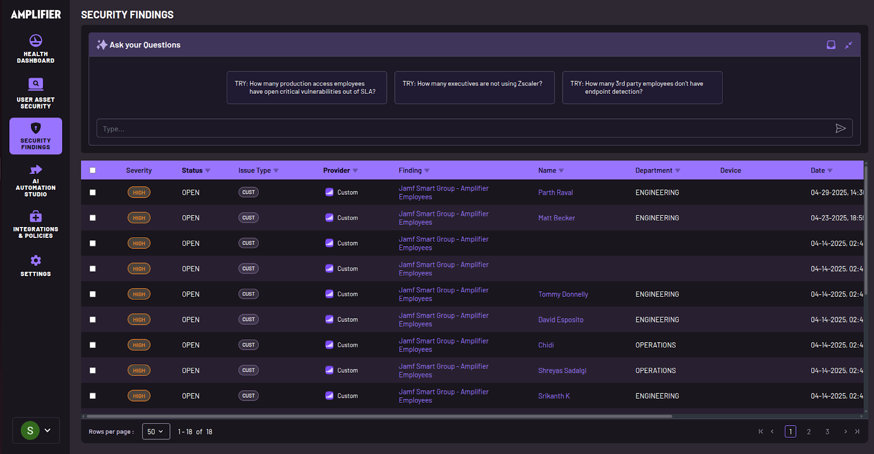
Task: Open the rows per page dropdown
Action: click(156, 432)
